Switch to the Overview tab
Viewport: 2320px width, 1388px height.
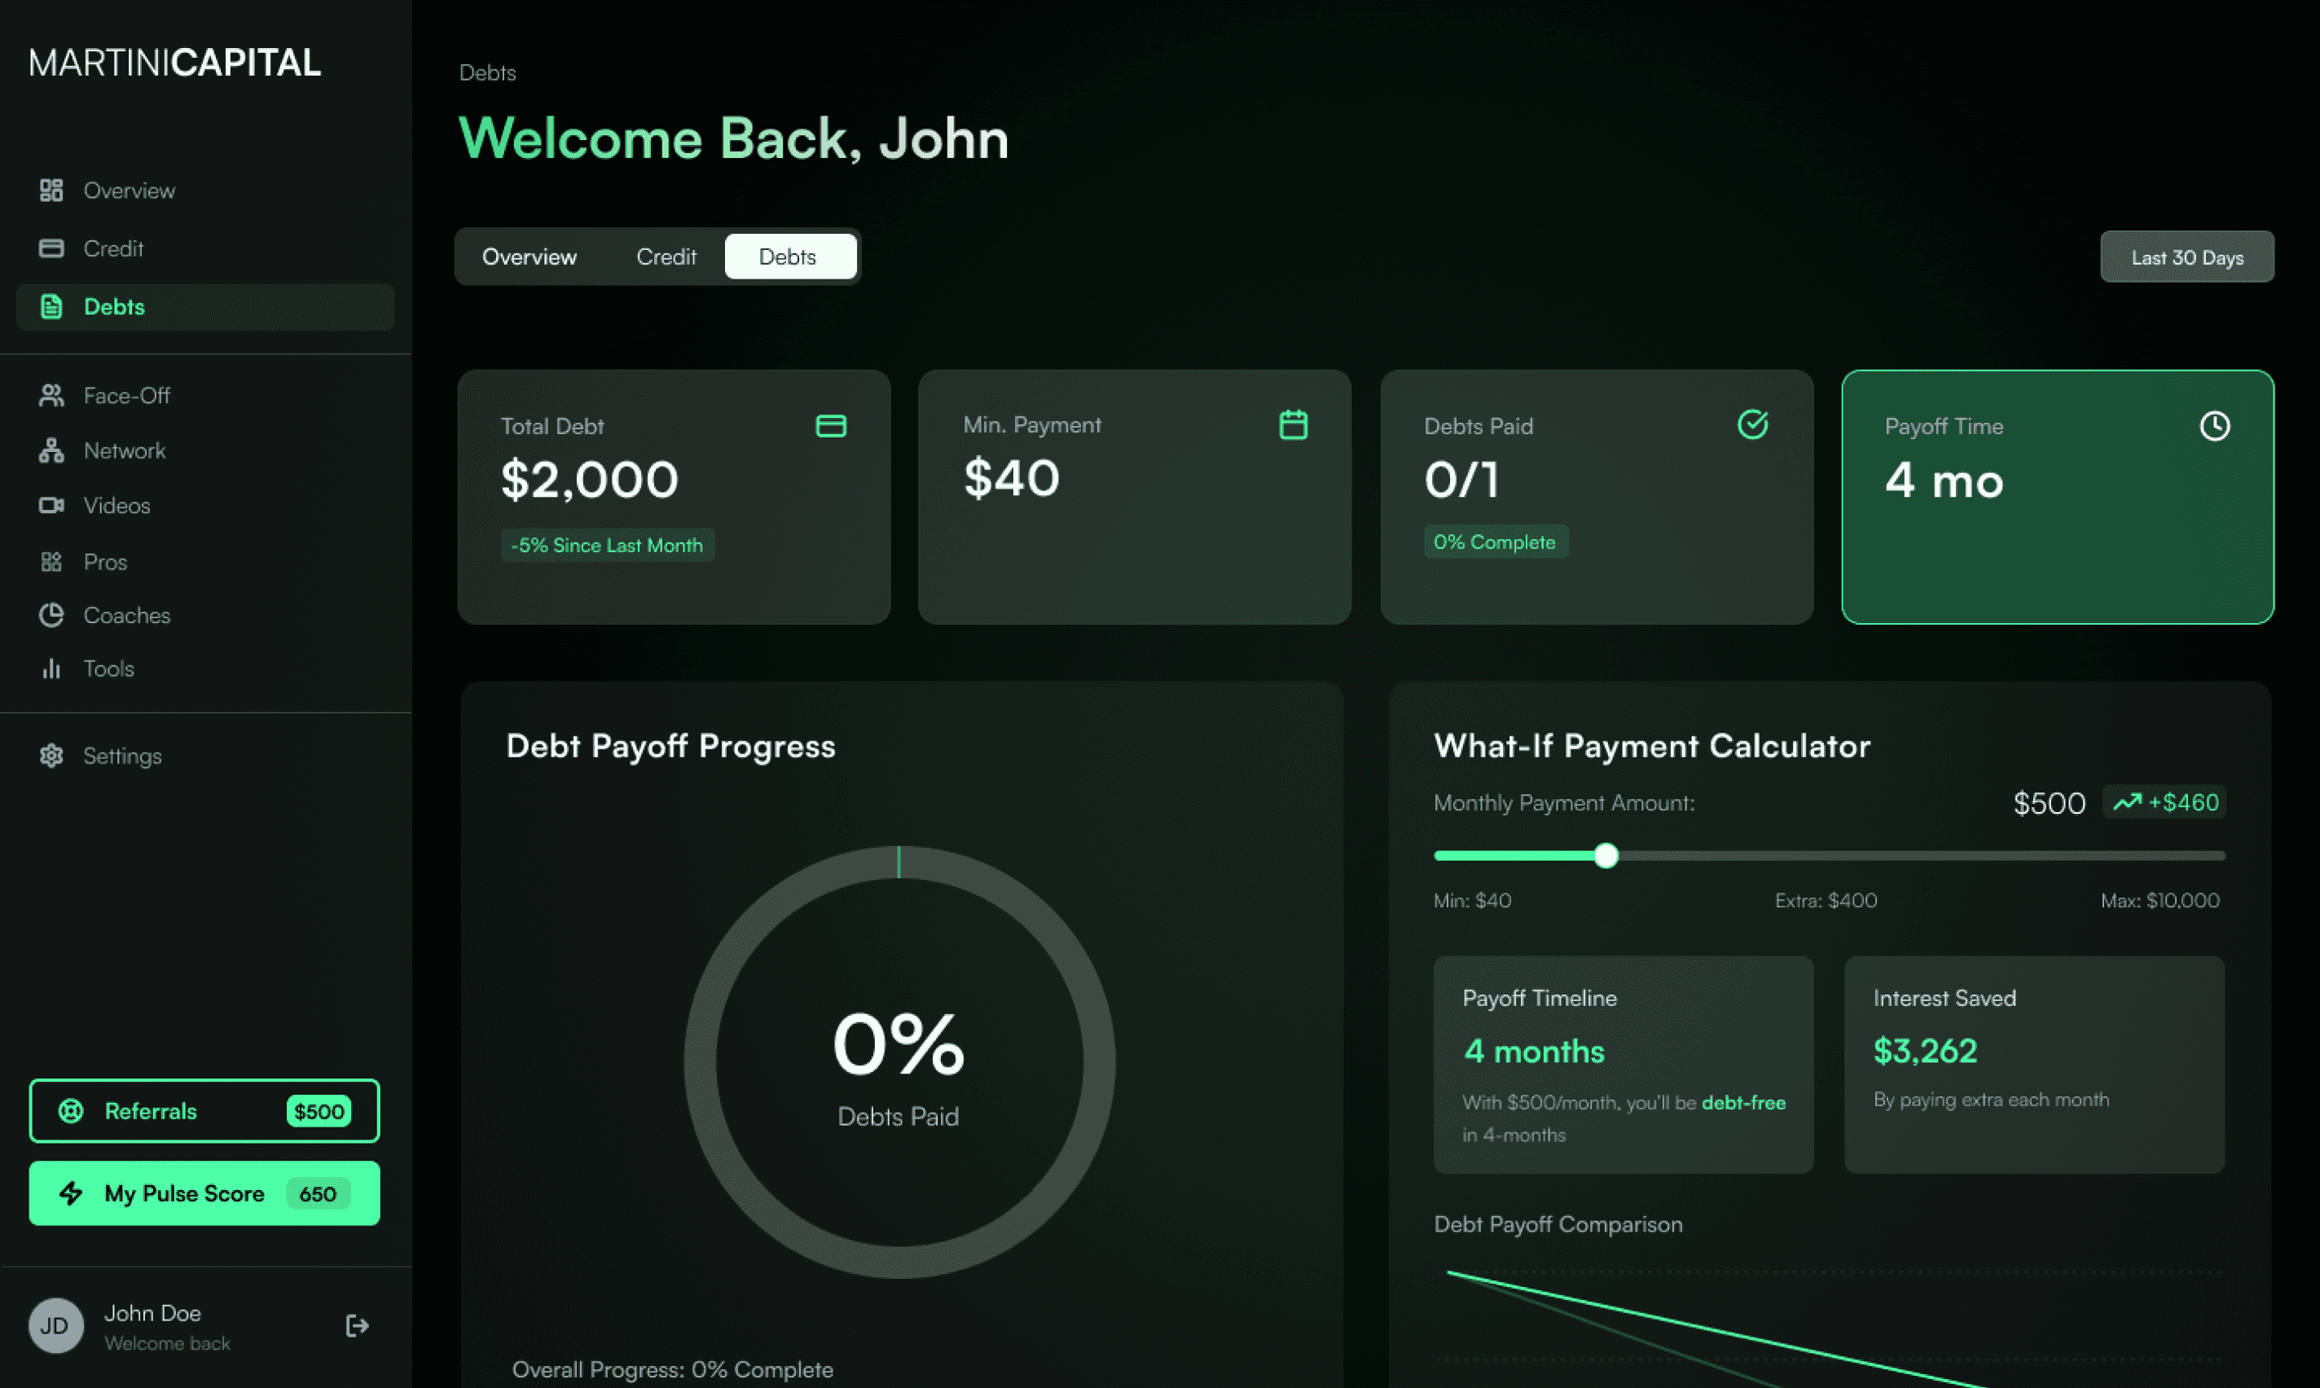pos(529,257)
